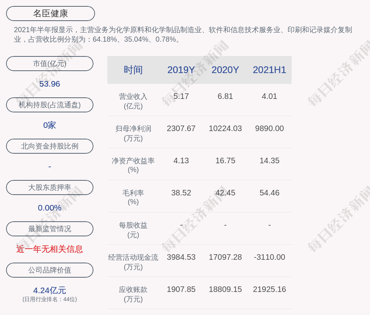Image resolution: width=370 pixels, height=315 pixels.
Task: Click the 应收账款(万元) row label
Action: point(133,294)
